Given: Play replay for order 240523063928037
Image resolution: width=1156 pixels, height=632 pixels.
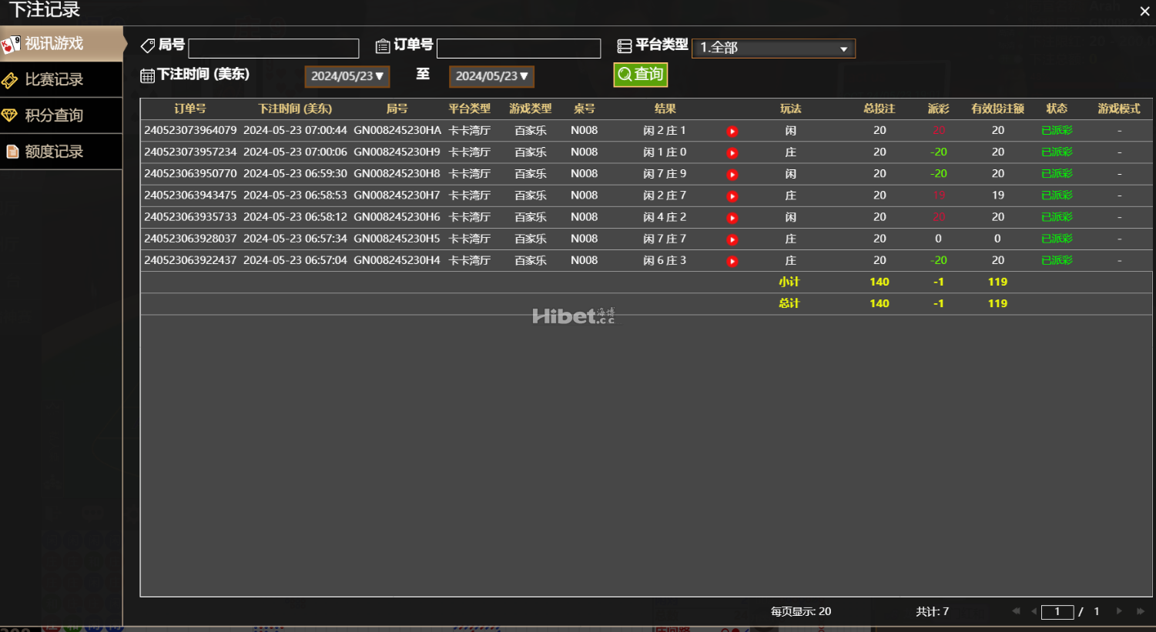Looking at the screenshot, I should (x=732, y=239).
